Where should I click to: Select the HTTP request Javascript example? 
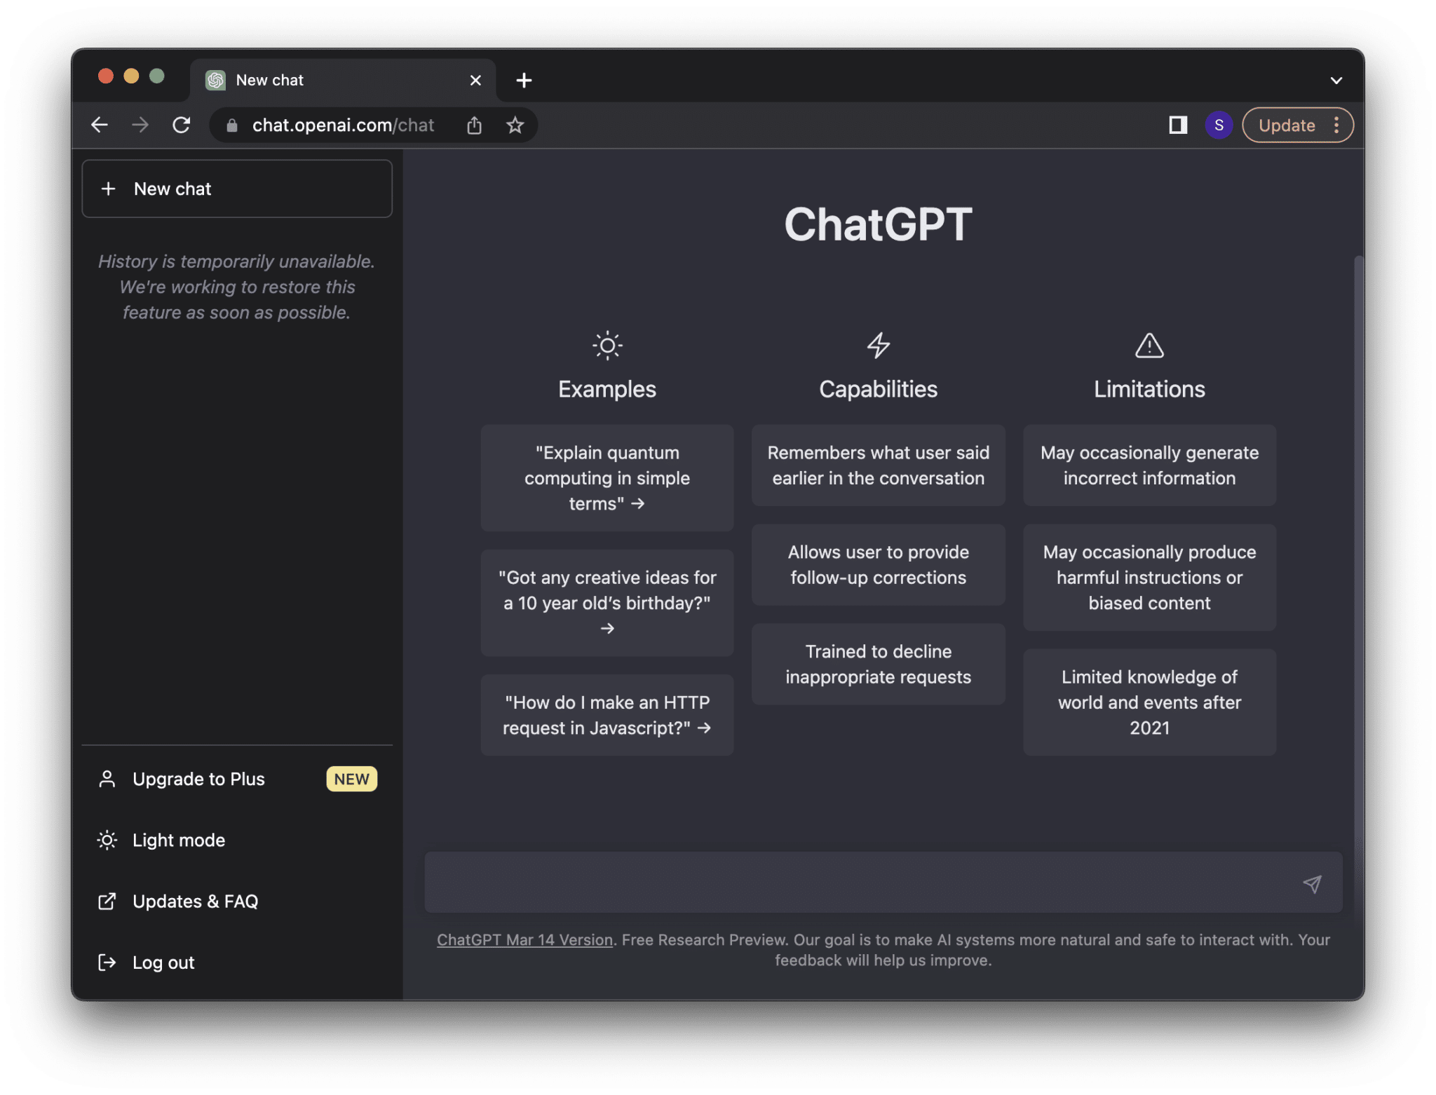[607, 715]
